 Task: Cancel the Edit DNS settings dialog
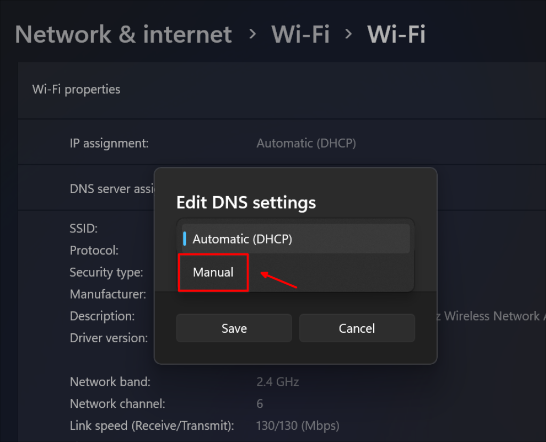(357, 328)
